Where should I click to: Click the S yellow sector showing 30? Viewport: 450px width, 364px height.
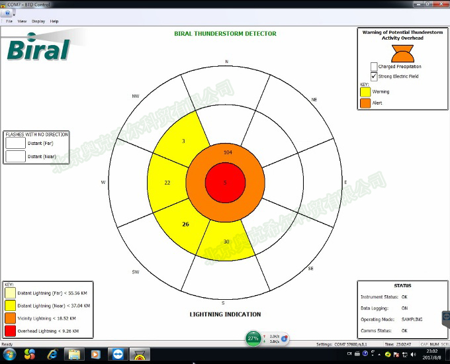(x=226, y=242)
